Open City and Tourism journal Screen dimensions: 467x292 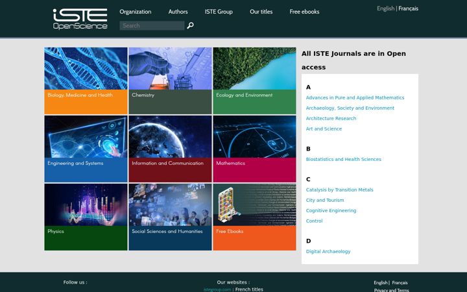pyautogui.click(x=325, y=201)
